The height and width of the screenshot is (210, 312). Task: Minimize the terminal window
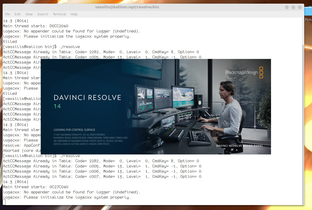286,7
